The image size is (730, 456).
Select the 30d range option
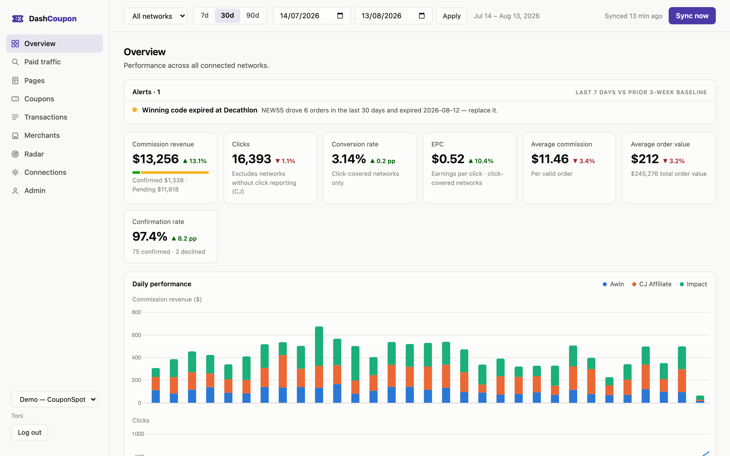pyautogui.click(x=227, y=16)
